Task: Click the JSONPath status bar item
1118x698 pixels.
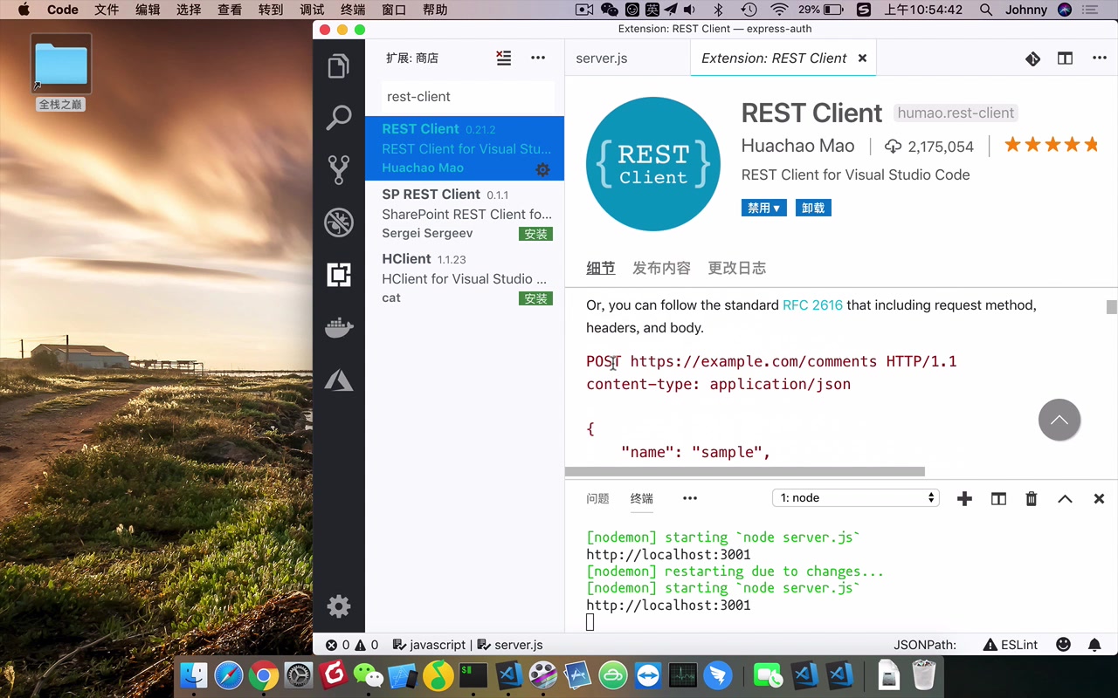Action: (925, 645)
